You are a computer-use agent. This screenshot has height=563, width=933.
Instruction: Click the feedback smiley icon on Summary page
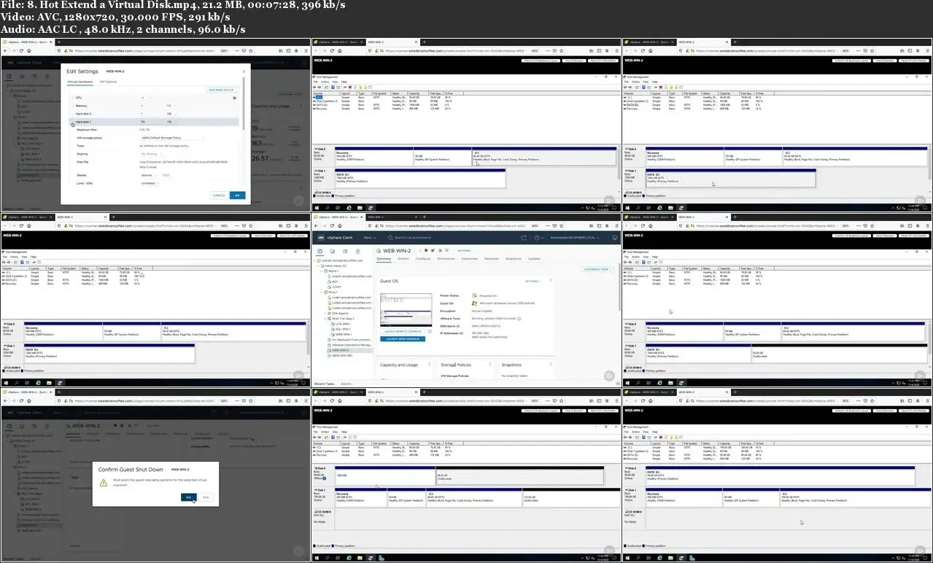[x=615, y=238]
